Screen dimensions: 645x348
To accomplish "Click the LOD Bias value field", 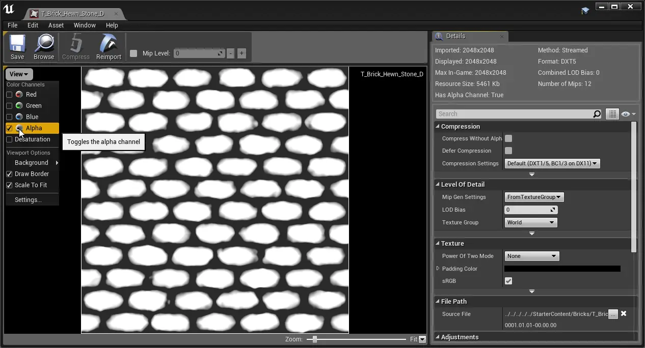I will tap(531, 210).
